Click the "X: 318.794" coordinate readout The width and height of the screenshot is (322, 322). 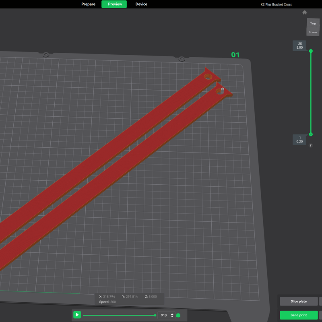tap(107, 297)
